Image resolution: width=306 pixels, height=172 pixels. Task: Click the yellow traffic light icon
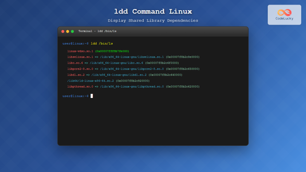click(x=67, y=31)
